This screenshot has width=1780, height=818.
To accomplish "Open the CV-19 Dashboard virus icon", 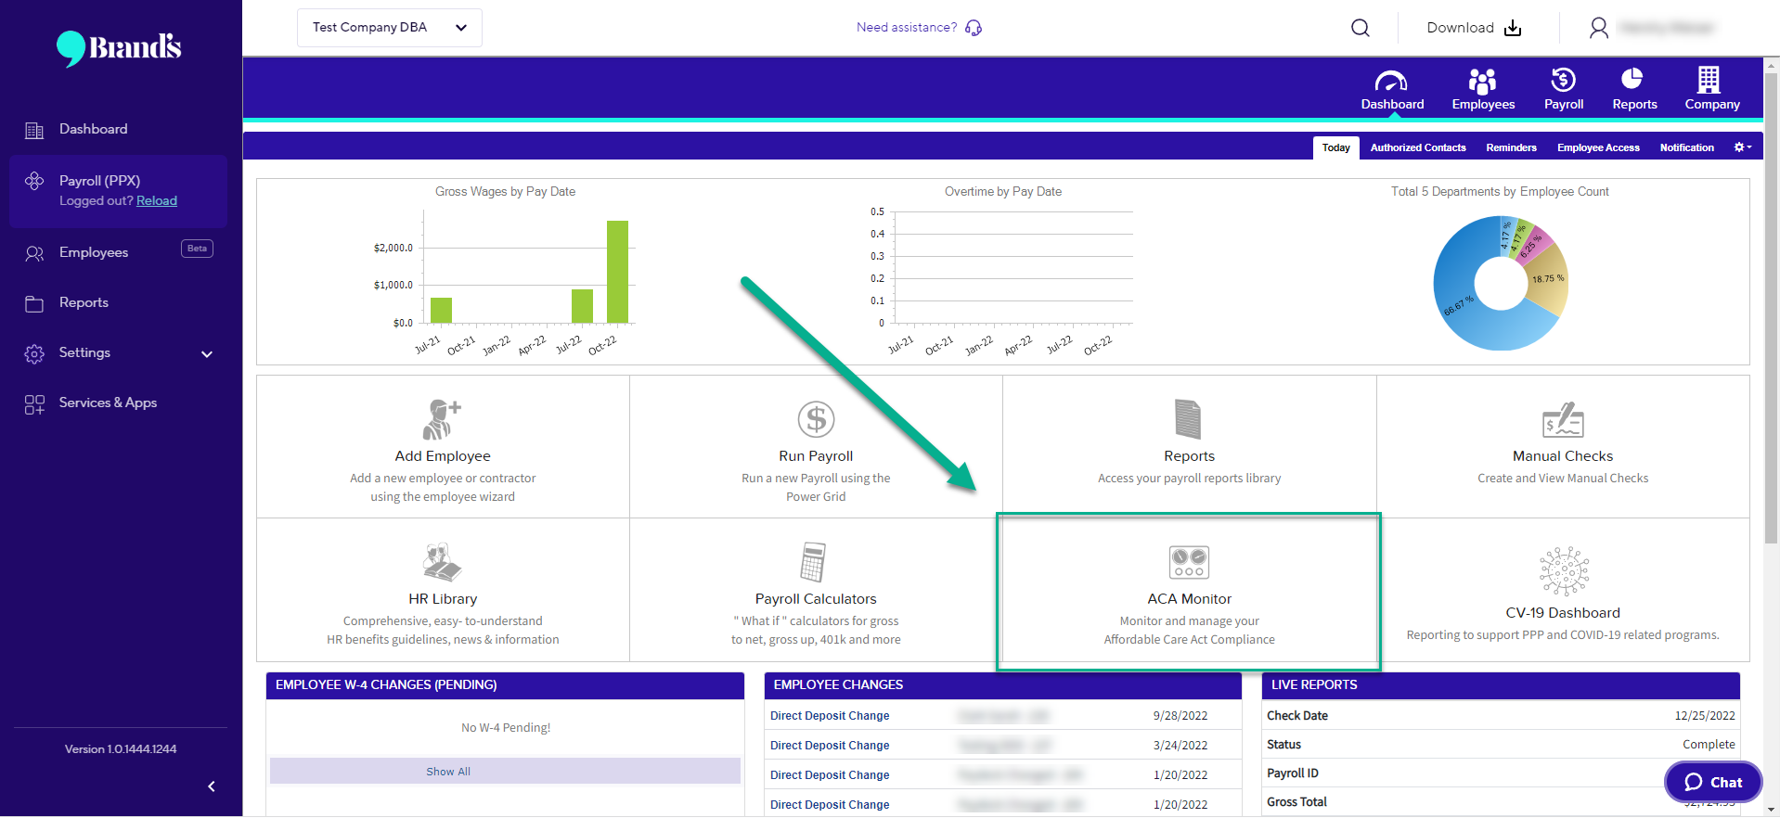I will (1564, 570).
